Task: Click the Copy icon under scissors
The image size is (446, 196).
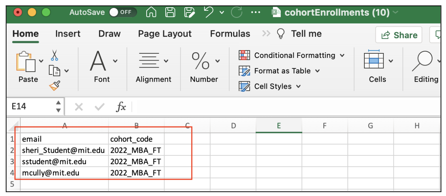Action: point(55,71)
